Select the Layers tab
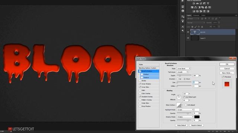238x133 pixels. (x=189, y=15)
